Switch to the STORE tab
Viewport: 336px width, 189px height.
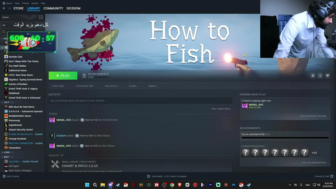18,8
